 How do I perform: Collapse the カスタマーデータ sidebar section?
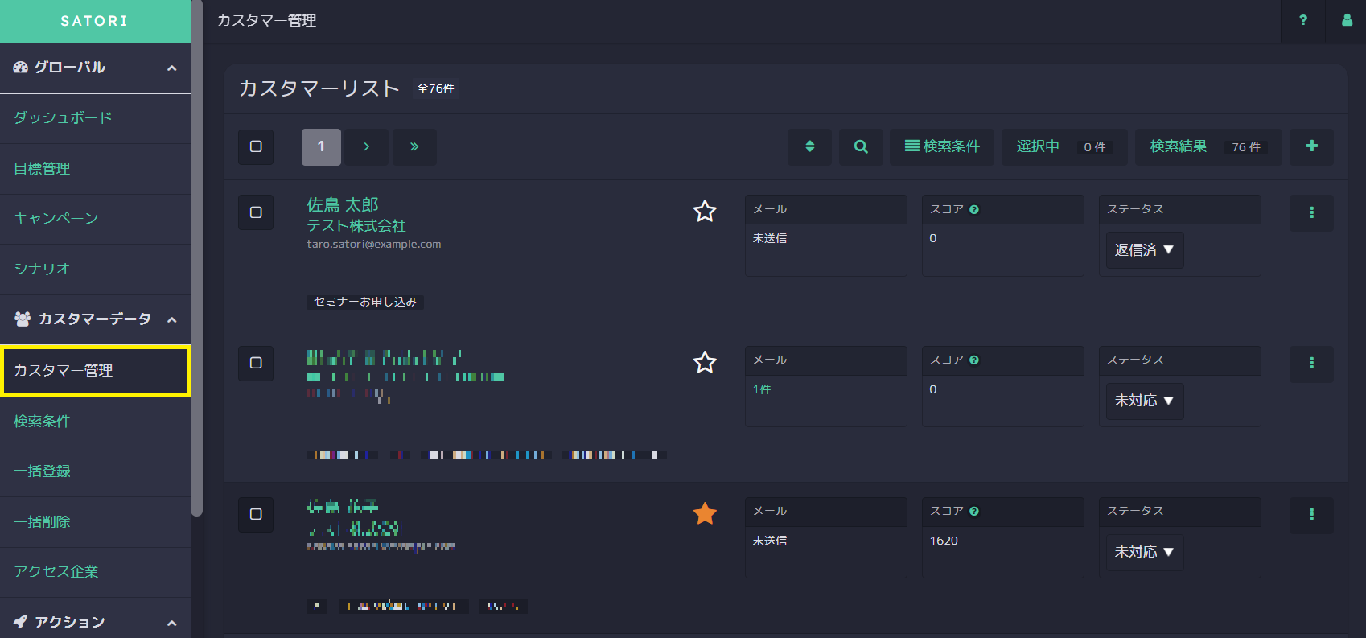point(171,320)
